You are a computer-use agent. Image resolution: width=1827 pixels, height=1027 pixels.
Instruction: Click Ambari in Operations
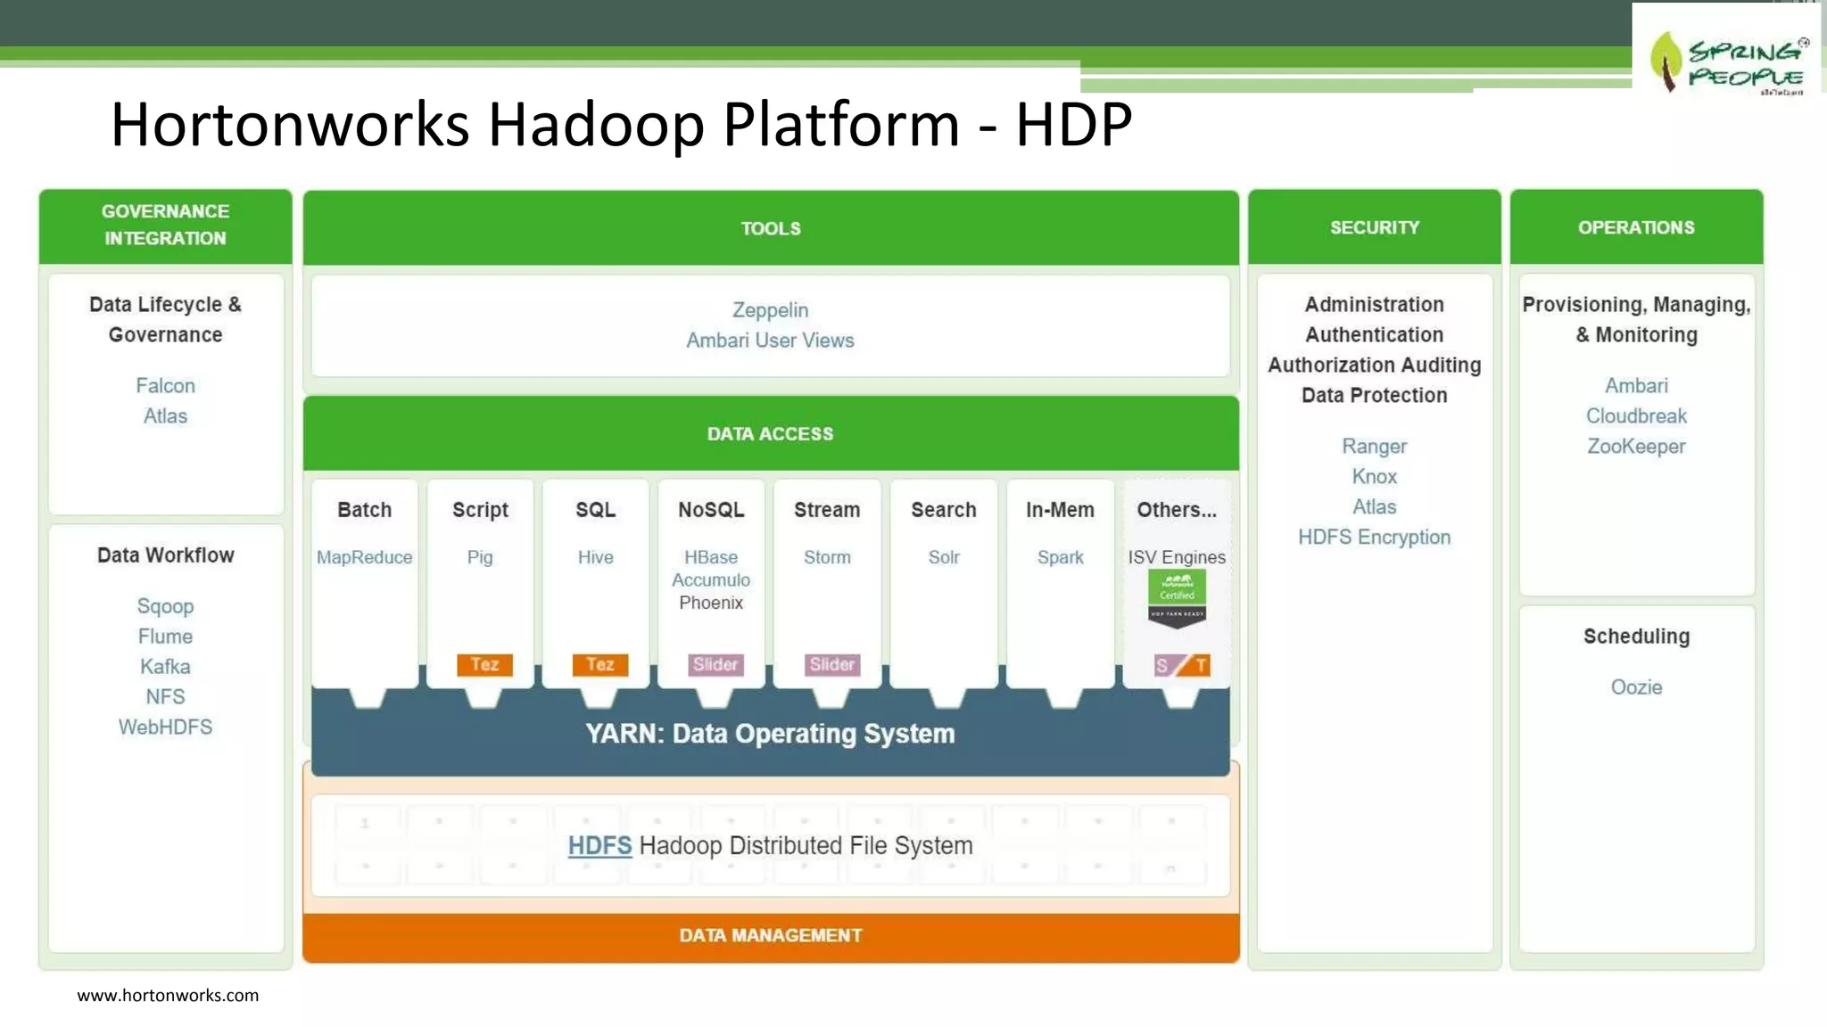pyautogui.click(x=1636, y=386)
